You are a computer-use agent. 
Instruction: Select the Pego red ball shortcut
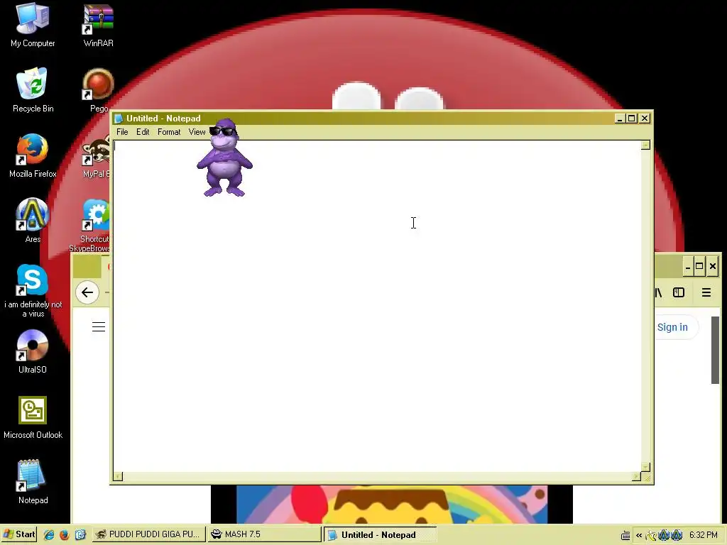coord(98,90)
